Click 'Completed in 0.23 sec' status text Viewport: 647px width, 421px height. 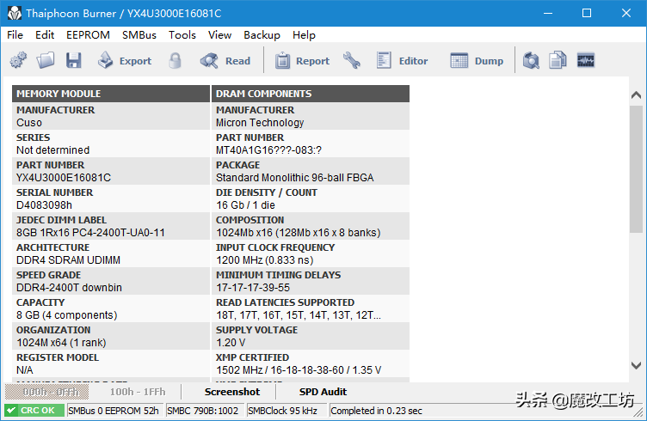pos(376,411)
